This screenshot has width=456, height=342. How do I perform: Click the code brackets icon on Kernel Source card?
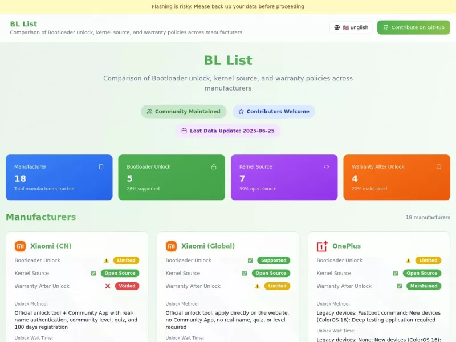pyautogui.click(x=326, y=166)
